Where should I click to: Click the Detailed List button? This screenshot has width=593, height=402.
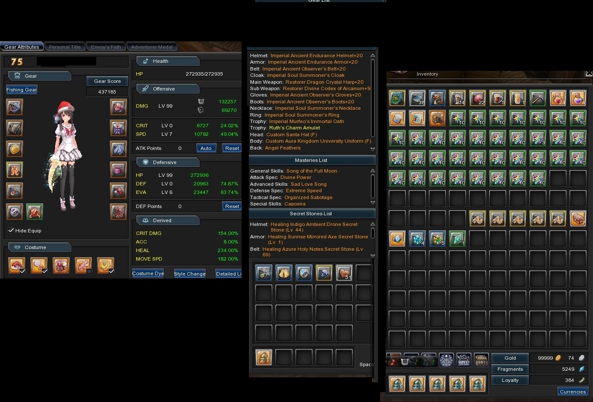(x=229, y=274)
